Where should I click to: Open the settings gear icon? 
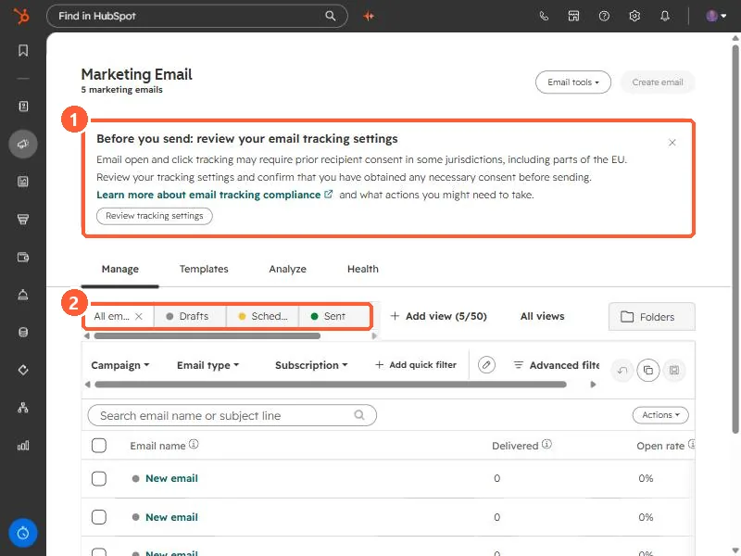pos(634,16)
